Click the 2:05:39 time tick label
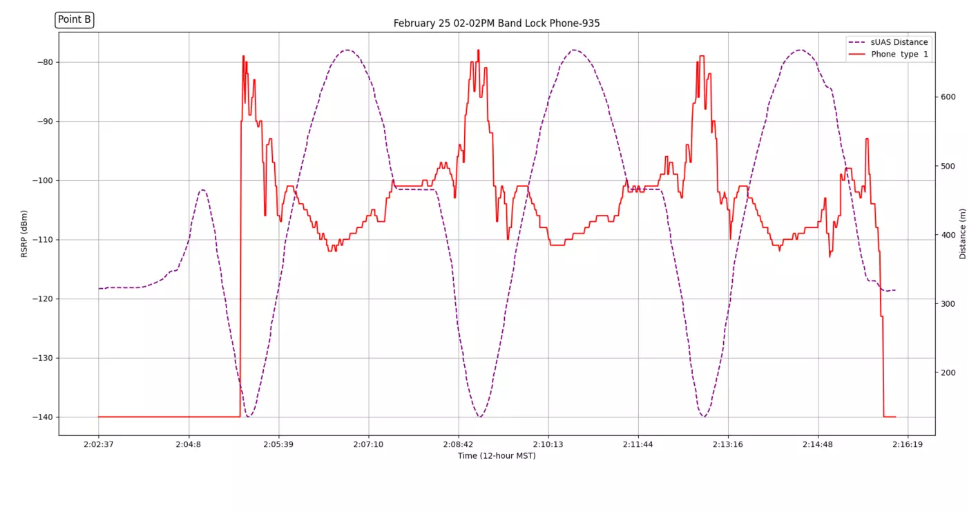 [278, 444]
